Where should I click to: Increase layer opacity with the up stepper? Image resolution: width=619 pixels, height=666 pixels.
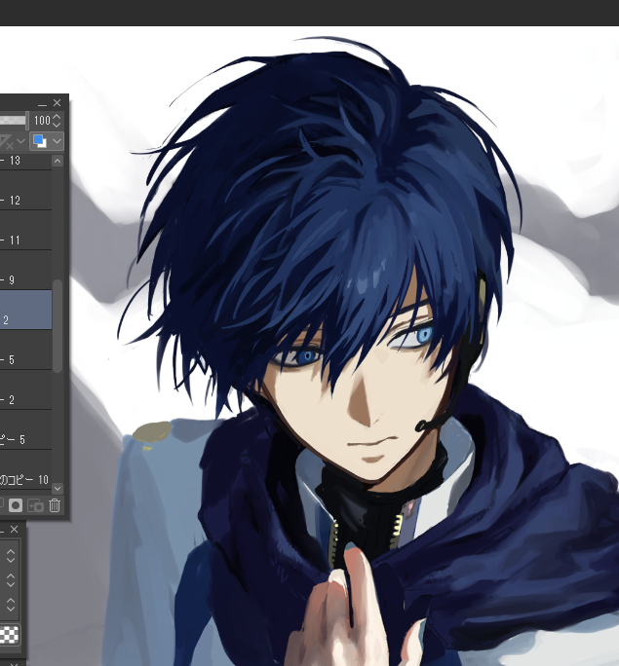pyautogui.click(x=57, y=117)
